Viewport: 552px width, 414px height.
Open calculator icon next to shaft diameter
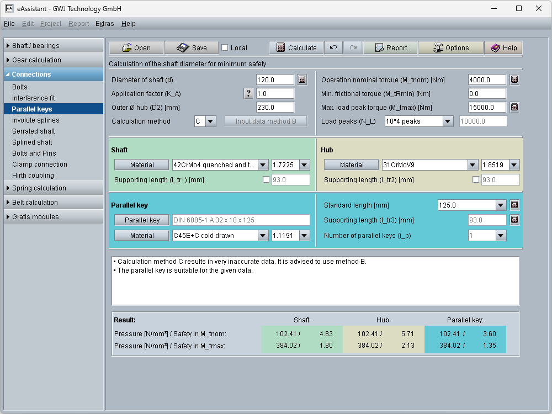tap(302, 79)
